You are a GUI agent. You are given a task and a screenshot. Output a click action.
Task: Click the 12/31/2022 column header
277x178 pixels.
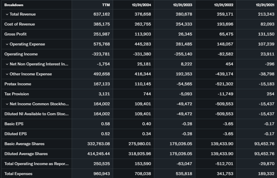click(224, 5)
